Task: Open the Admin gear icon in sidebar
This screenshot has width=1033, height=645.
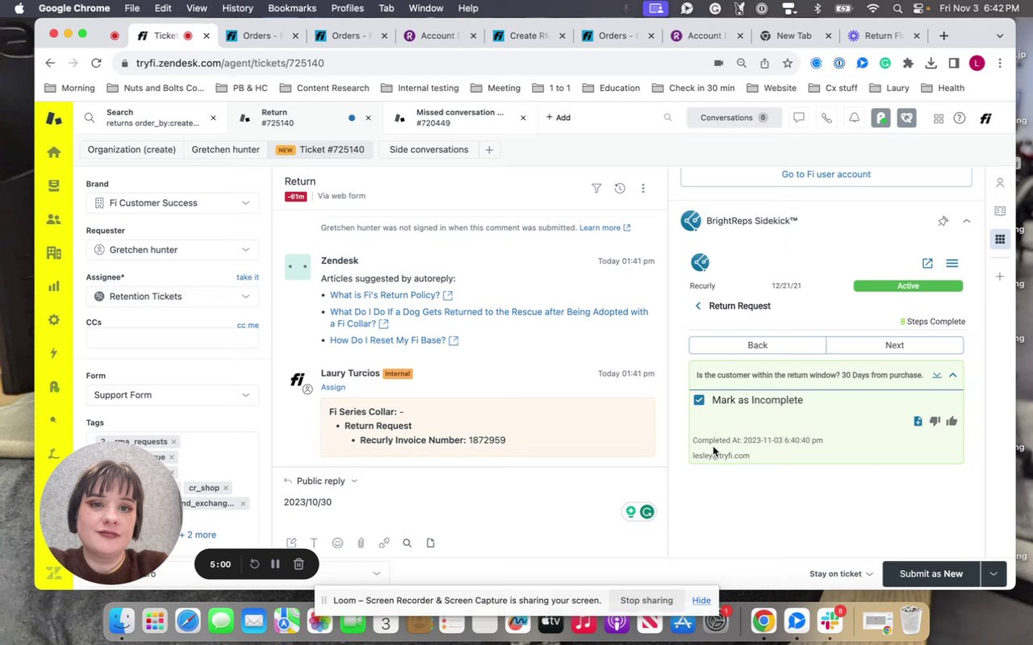Action: click(54, 320)
